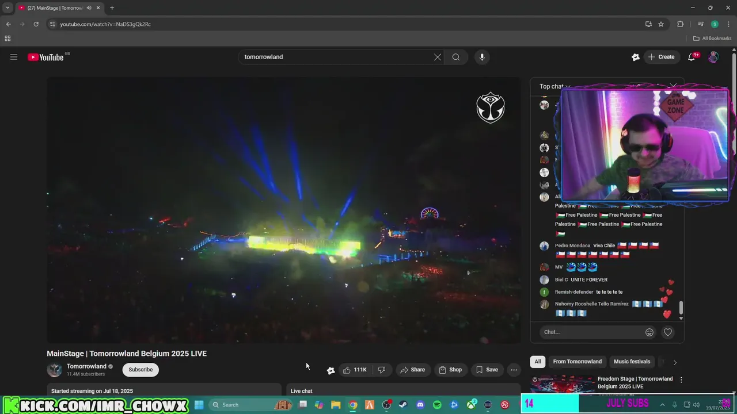Click the live video player
This screenshot has width=737, height=414.
pyautogui.click(x=283, y=210)
